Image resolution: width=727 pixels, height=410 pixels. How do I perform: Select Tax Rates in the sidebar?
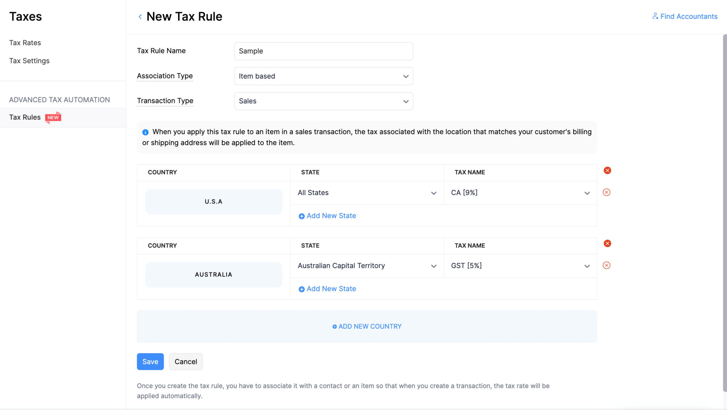click(25, 43)
